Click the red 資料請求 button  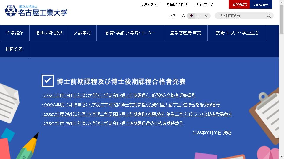tap(239, 4)
